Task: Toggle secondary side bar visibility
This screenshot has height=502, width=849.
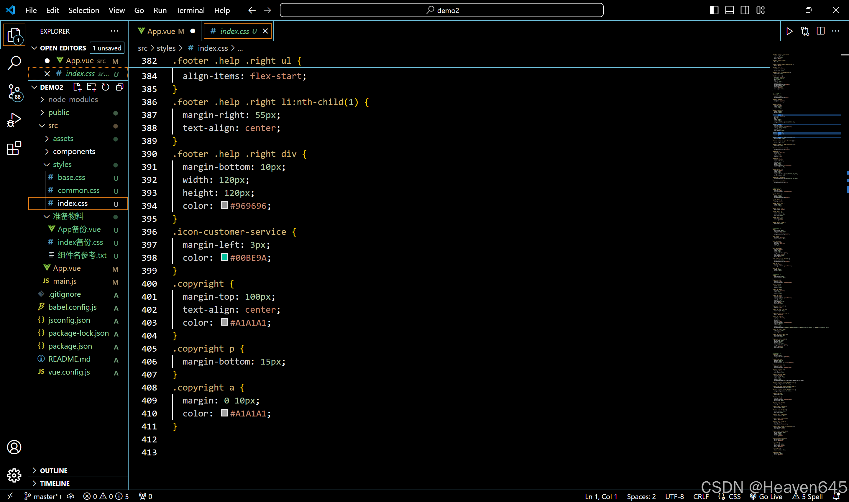Action: [745, 11]
